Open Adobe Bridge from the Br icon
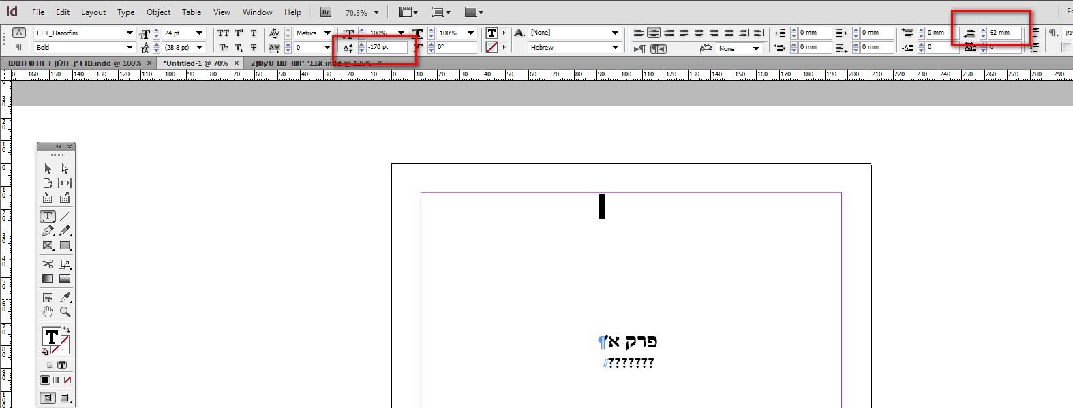1073x408 pixels. click(326, 12)
